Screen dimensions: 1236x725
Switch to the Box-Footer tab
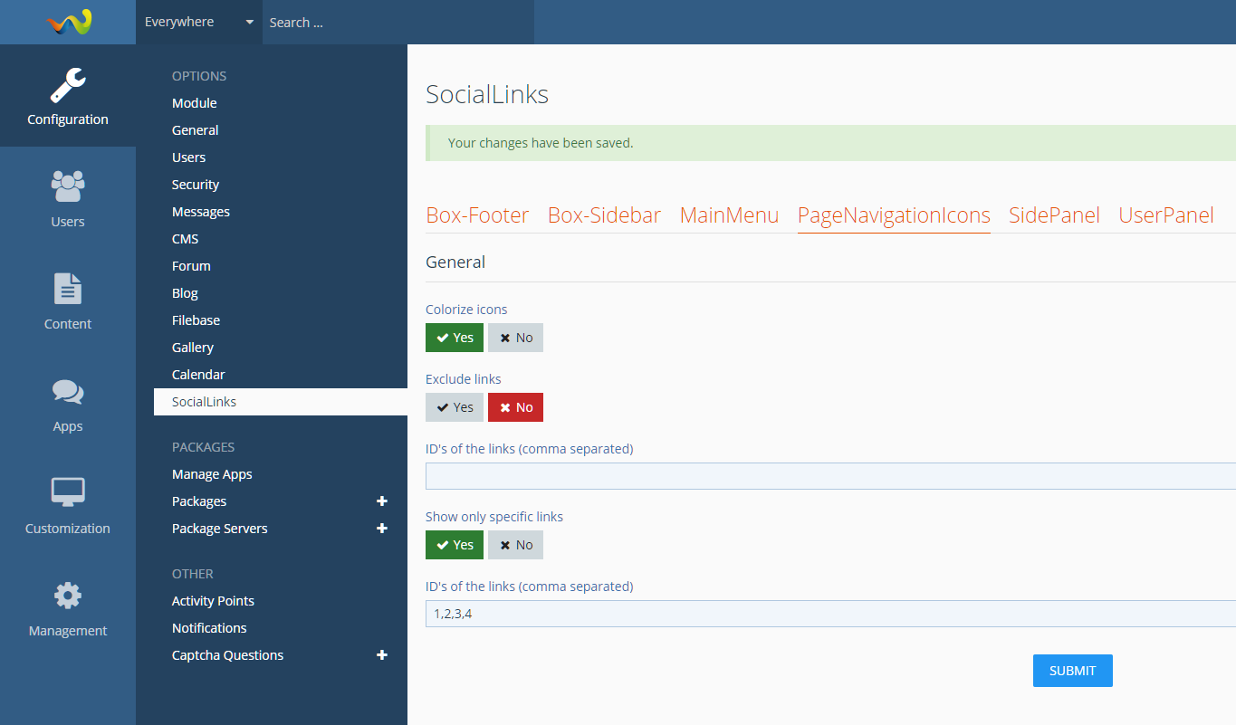coord(477,215)
